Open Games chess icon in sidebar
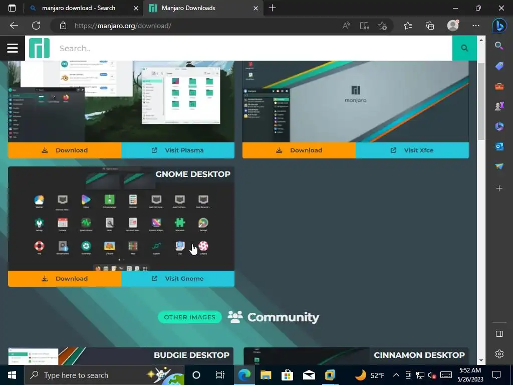 coord(499,106)
